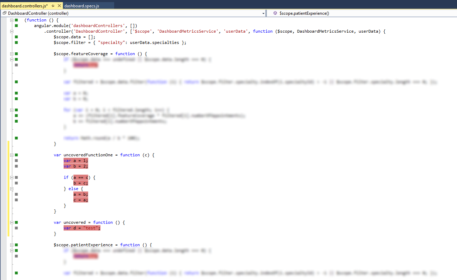The width and height of the screenshot is (457, 280).
Task: Click the cube icon beside $scope.patientExperience()
Action: click(275, 13)
